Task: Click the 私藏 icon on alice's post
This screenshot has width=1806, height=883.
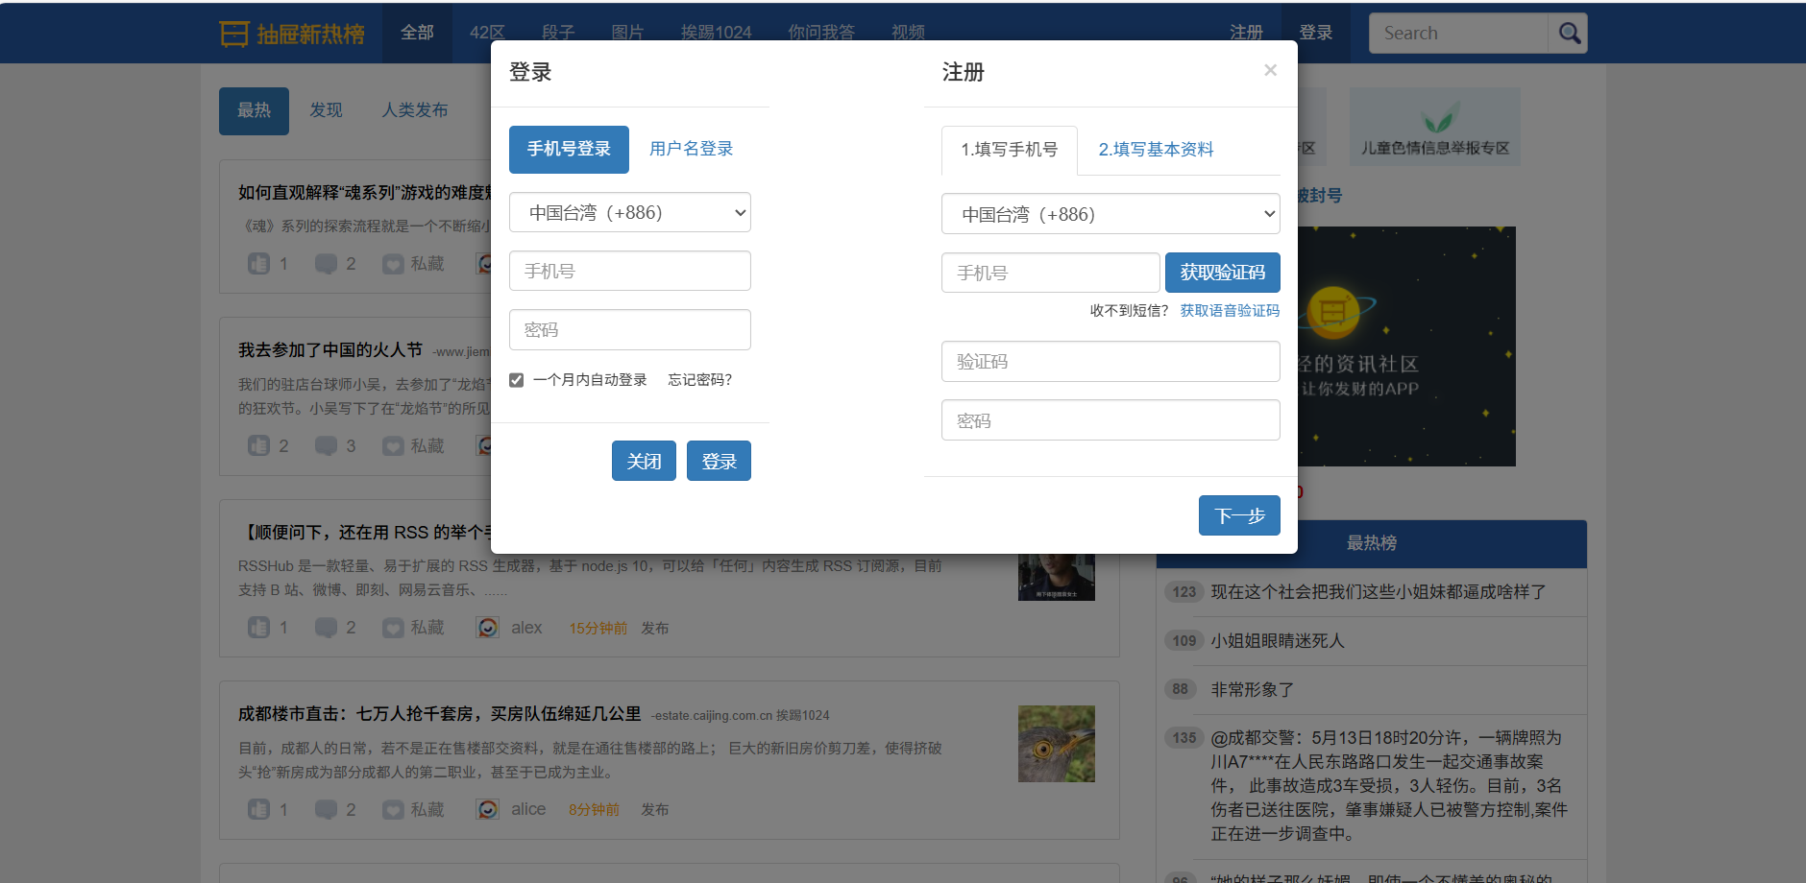Action: tap(393, 810)
